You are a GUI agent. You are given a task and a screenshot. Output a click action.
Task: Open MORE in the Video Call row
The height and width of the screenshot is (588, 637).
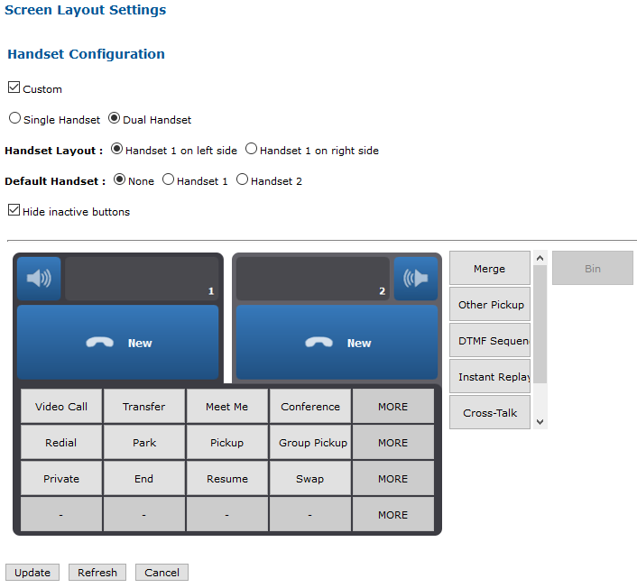tap(392, 407)
